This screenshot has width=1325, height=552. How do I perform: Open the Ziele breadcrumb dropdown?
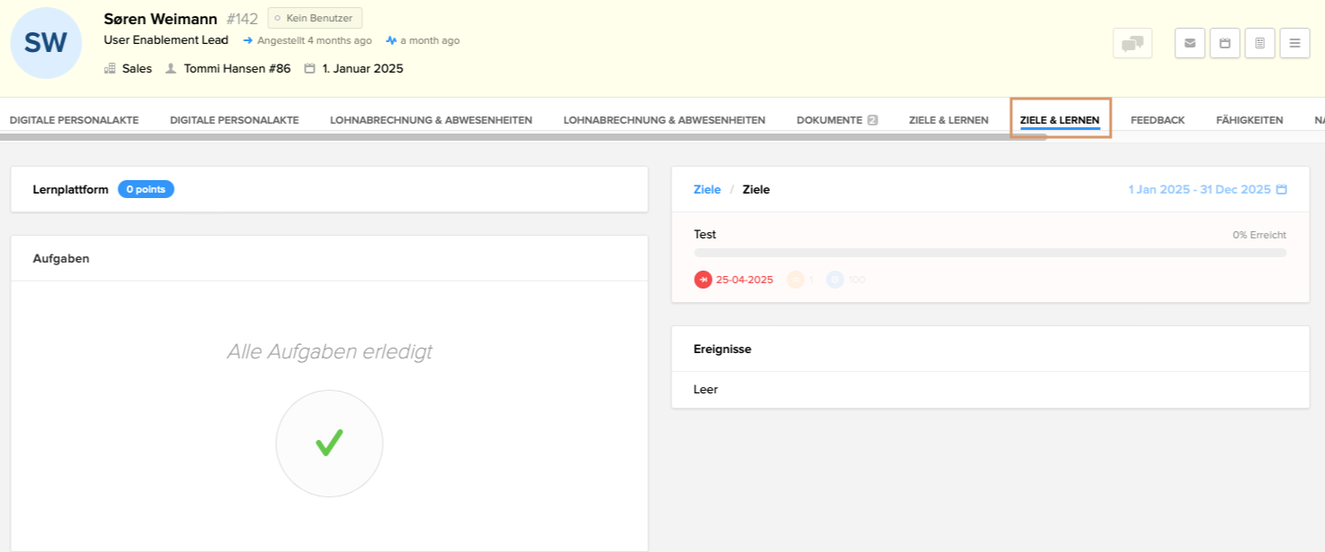tap(707, 189)
